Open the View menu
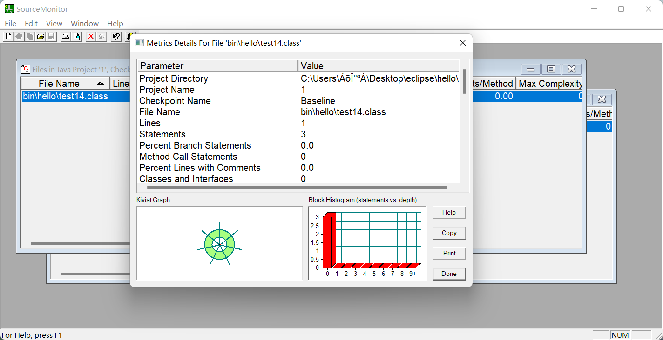 coord(54,23)
